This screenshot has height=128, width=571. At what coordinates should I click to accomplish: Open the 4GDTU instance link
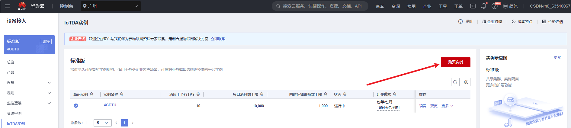[x=110, y=105]
